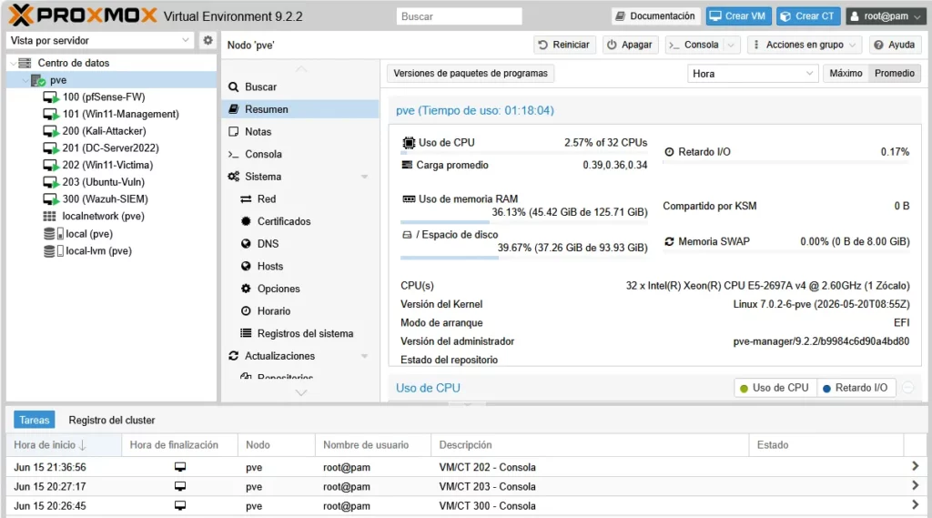This screenshot has width=932, height=518.
Task: Sort by Hora de inicio column
Action: click(64, 445)
